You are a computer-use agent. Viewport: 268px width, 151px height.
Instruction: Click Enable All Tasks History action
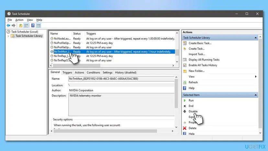click(203, 65)
